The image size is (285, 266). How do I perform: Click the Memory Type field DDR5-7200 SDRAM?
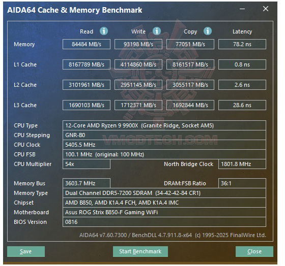tap(164, 193)
